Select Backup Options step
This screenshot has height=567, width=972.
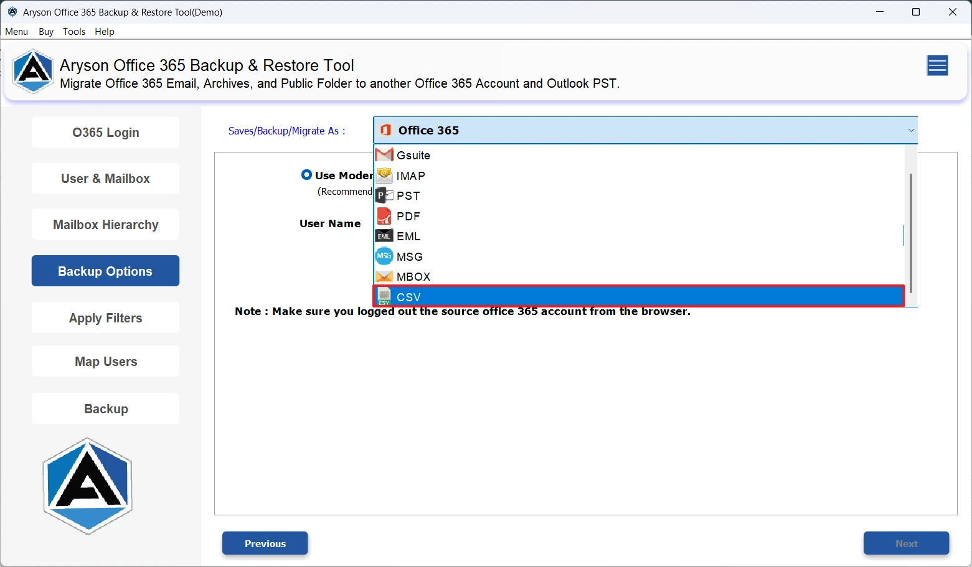coord(105,271)
